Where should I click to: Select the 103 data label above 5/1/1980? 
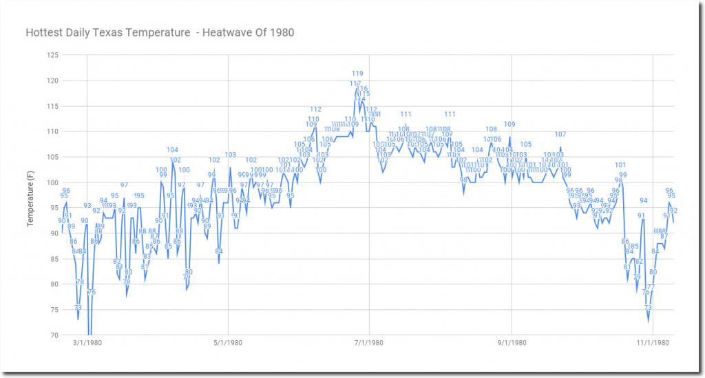tap(231, 155)
